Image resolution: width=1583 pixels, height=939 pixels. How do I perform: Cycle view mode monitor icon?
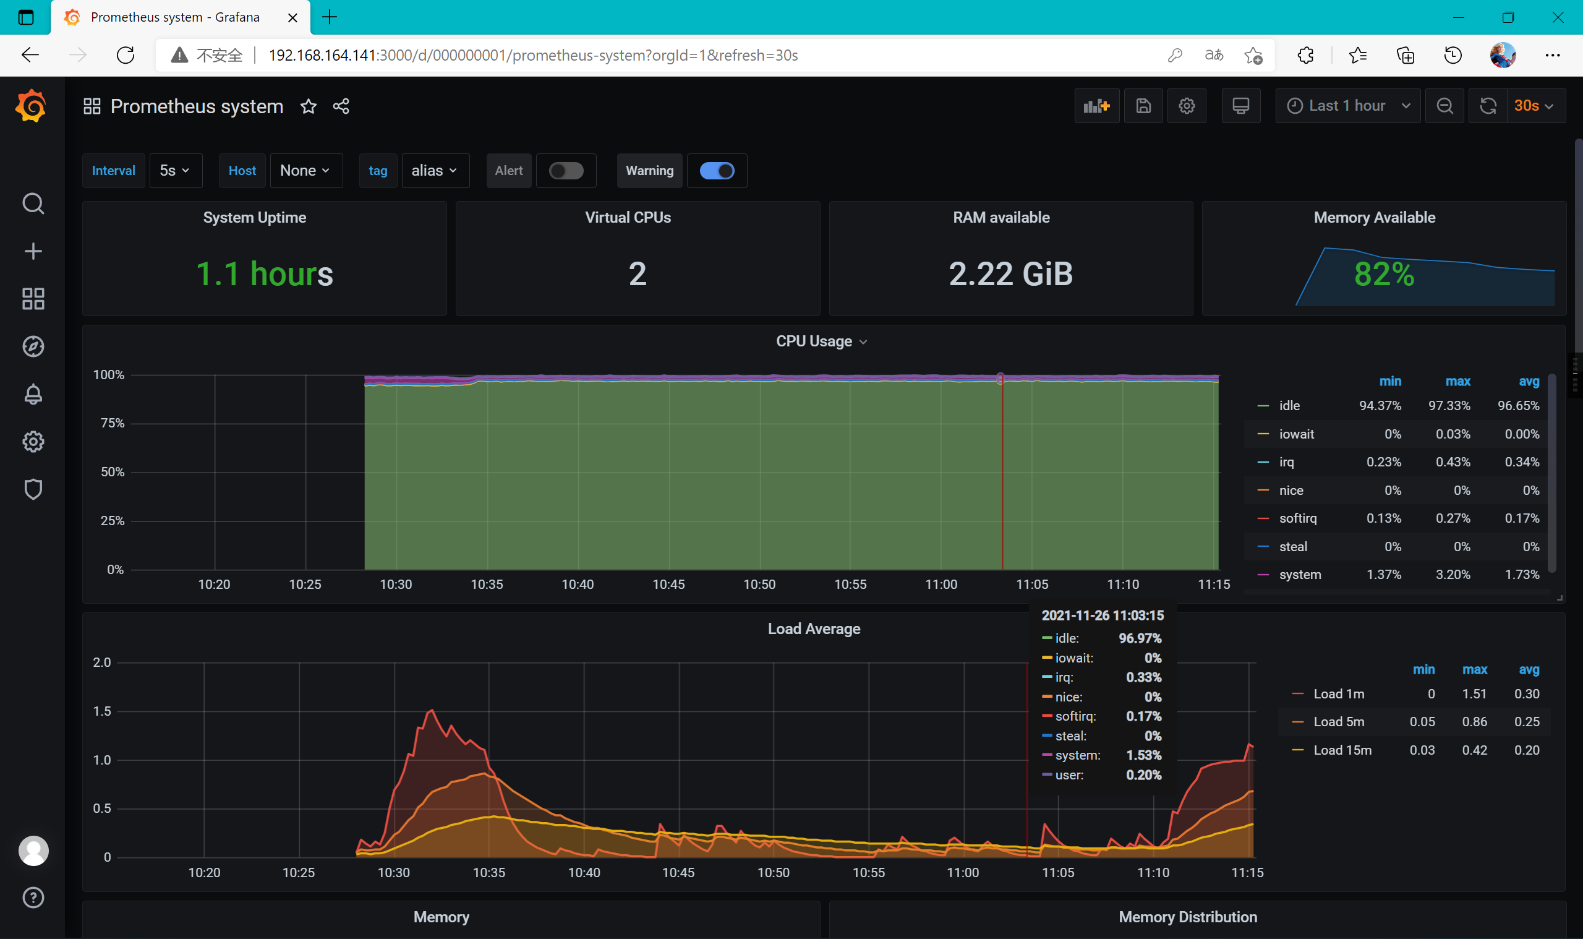1241,106
